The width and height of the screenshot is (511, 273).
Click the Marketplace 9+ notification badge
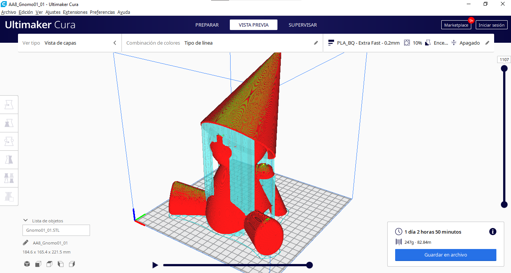pyautogui.click(x=471, y=20)
